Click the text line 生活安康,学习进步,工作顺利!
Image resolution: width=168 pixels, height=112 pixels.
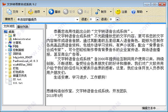click(80, 77)
